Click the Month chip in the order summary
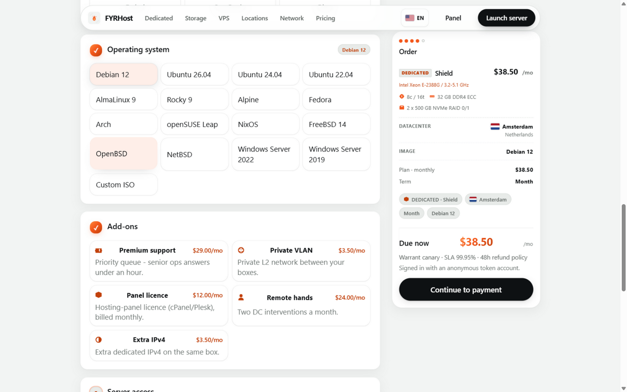This screenshot has width=627, height=392. 411,213
